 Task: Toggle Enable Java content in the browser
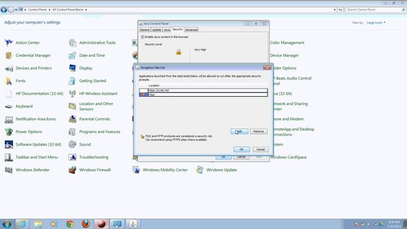click(x=142, y=37)
